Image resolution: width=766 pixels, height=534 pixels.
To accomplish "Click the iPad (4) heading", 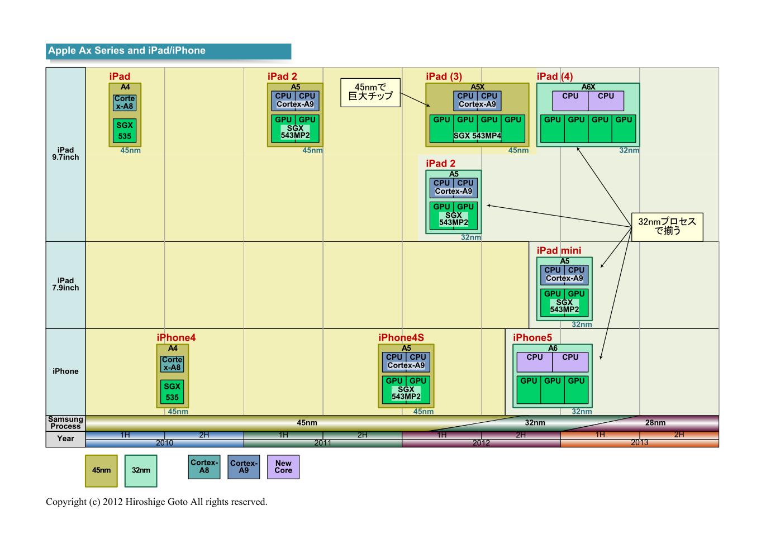I will [x=554, y=77].
